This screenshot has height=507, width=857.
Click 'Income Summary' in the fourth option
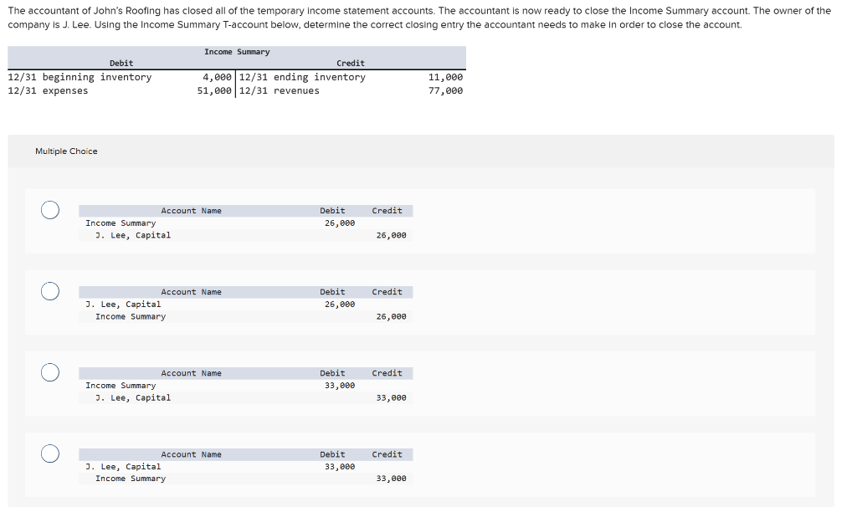[x=131, y=479]
